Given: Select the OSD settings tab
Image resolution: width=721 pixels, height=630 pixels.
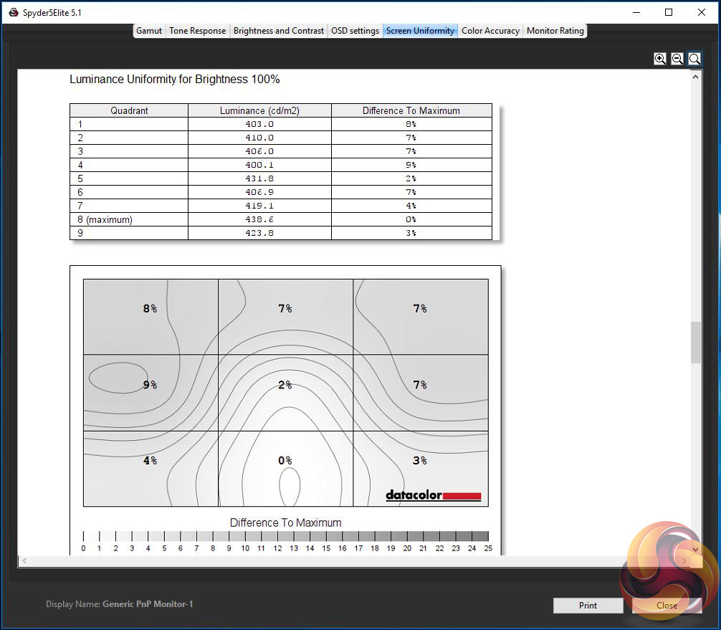Looking at the screenshot, I should click(355, 31).
